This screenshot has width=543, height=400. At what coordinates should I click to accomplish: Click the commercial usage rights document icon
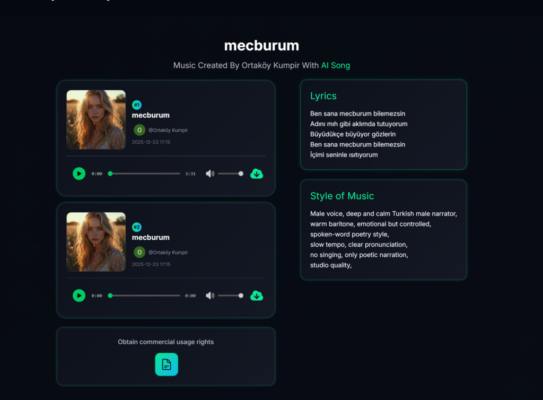pyautogui.click(x=166, y=364)
